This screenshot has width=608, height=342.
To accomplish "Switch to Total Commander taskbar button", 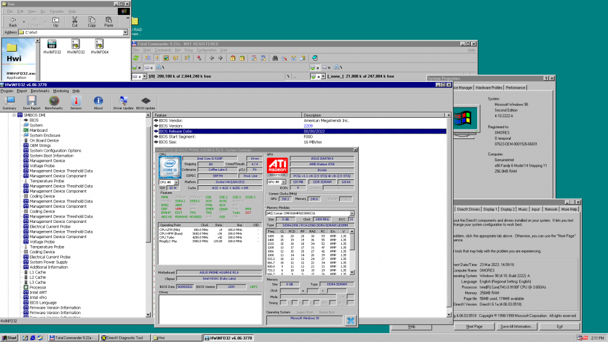I will click(x=73, y=338).
